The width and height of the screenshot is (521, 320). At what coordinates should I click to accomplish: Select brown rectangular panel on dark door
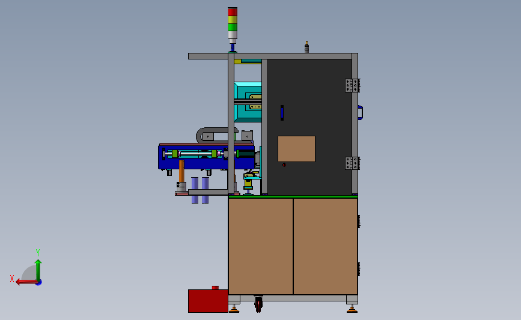(296, 149)
